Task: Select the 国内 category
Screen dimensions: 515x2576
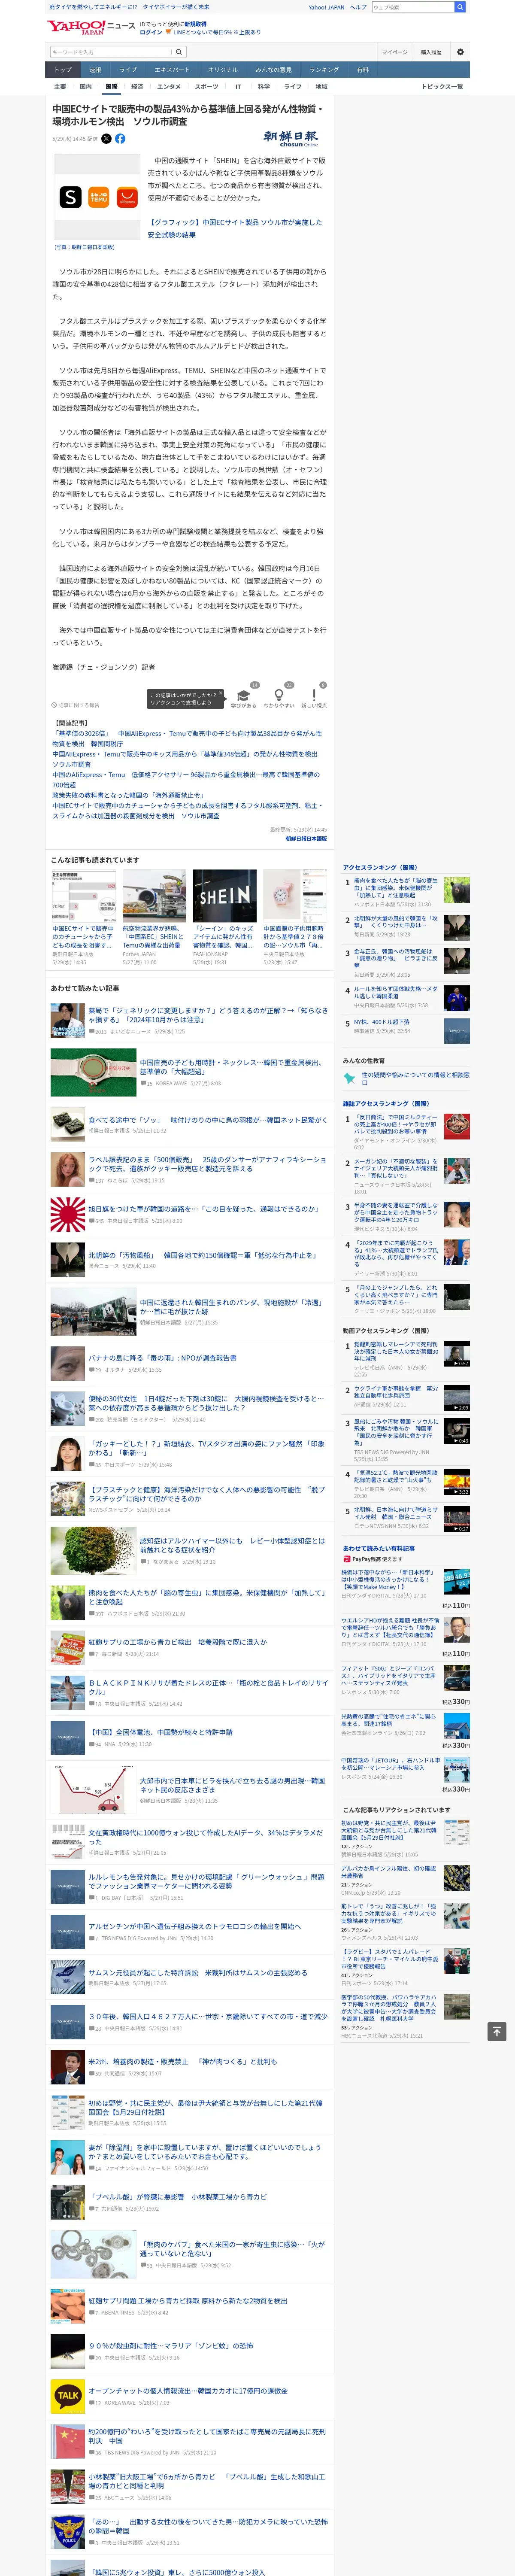Action: (x=86, y=87)
